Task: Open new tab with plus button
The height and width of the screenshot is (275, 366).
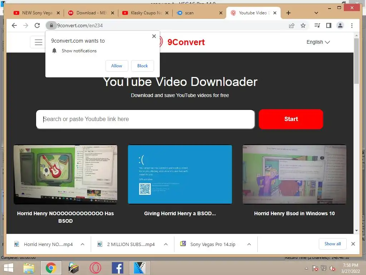Action: (288, 13)
